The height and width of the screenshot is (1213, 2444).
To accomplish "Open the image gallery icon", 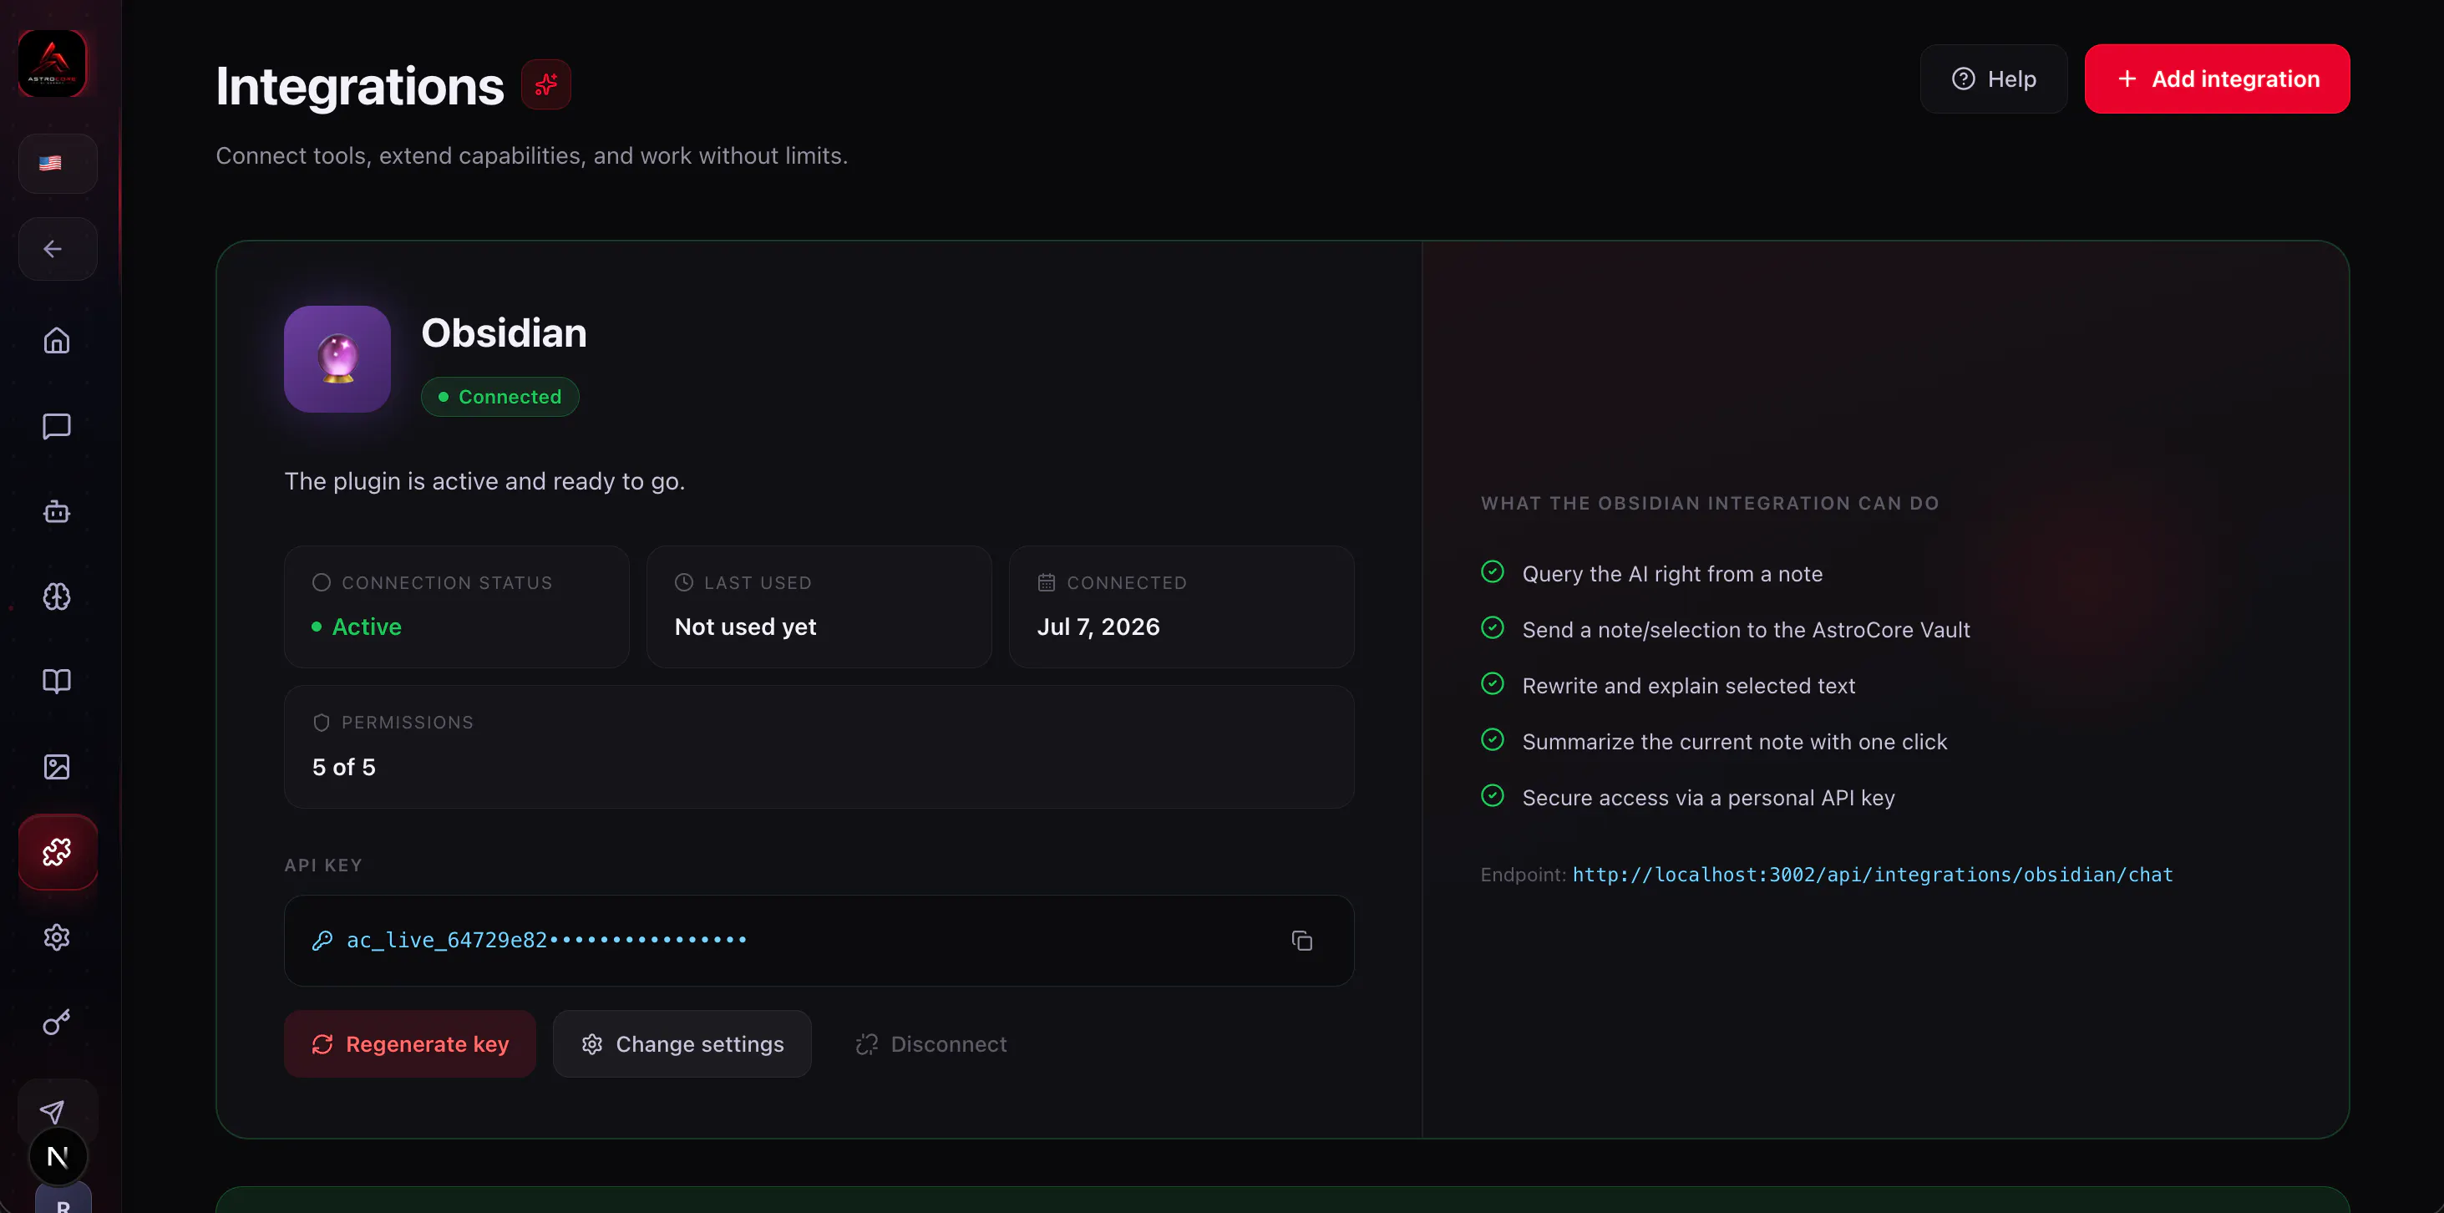I will click(57, 767).
